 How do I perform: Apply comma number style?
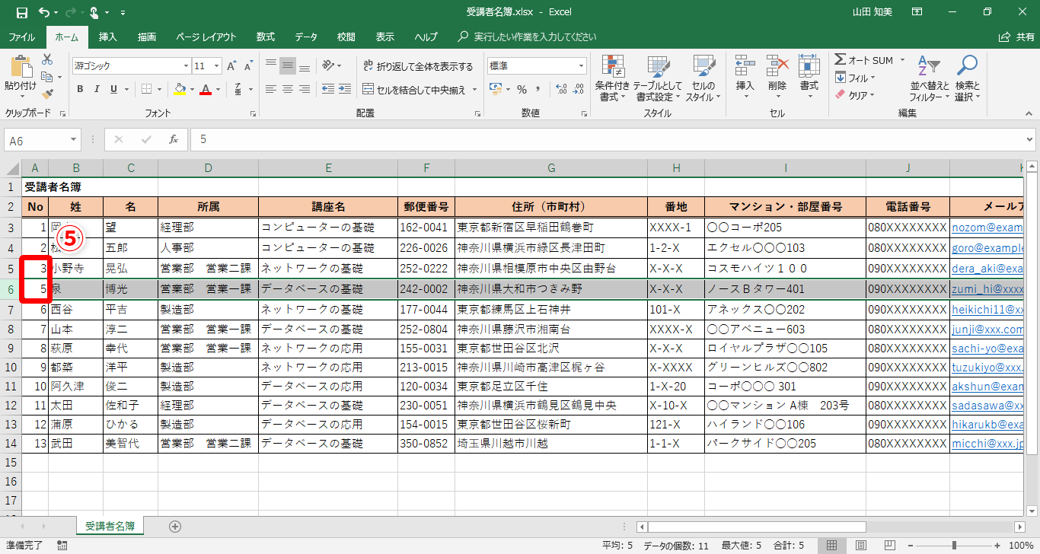tap(540, 89)
